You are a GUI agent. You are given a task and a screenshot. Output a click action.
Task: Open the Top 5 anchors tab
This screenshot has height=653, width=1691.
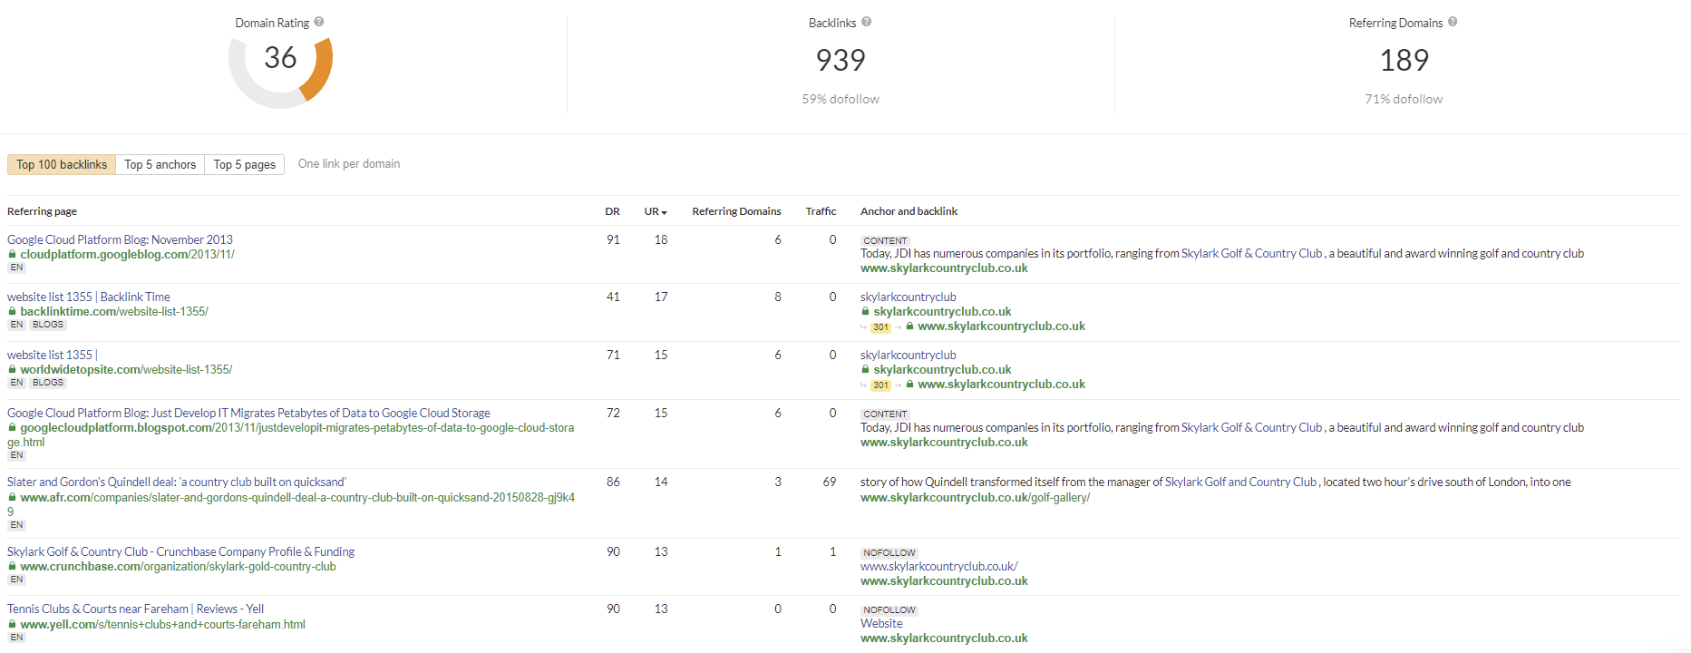[x=160, y=164]
